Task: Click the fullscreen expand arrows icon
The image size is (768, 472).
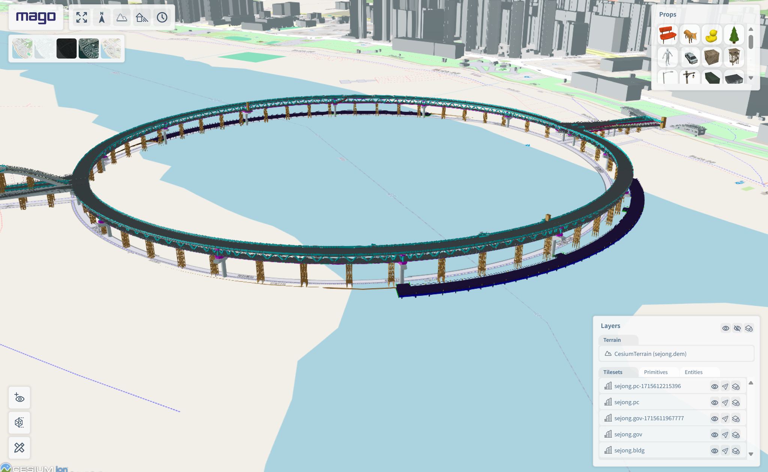Action: pyautogui.click(x=81, y=17)
